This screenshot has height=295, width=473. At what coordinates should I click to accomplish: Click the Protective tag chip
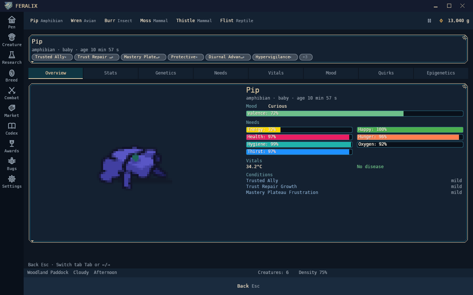coord(186,57)
